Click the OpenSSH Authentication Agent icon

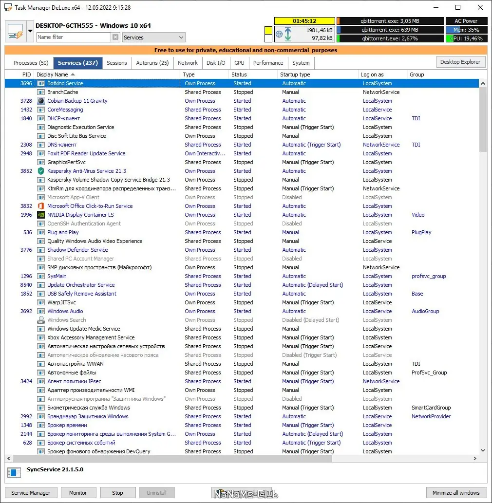pyautogui.click(x=41, y=224)
